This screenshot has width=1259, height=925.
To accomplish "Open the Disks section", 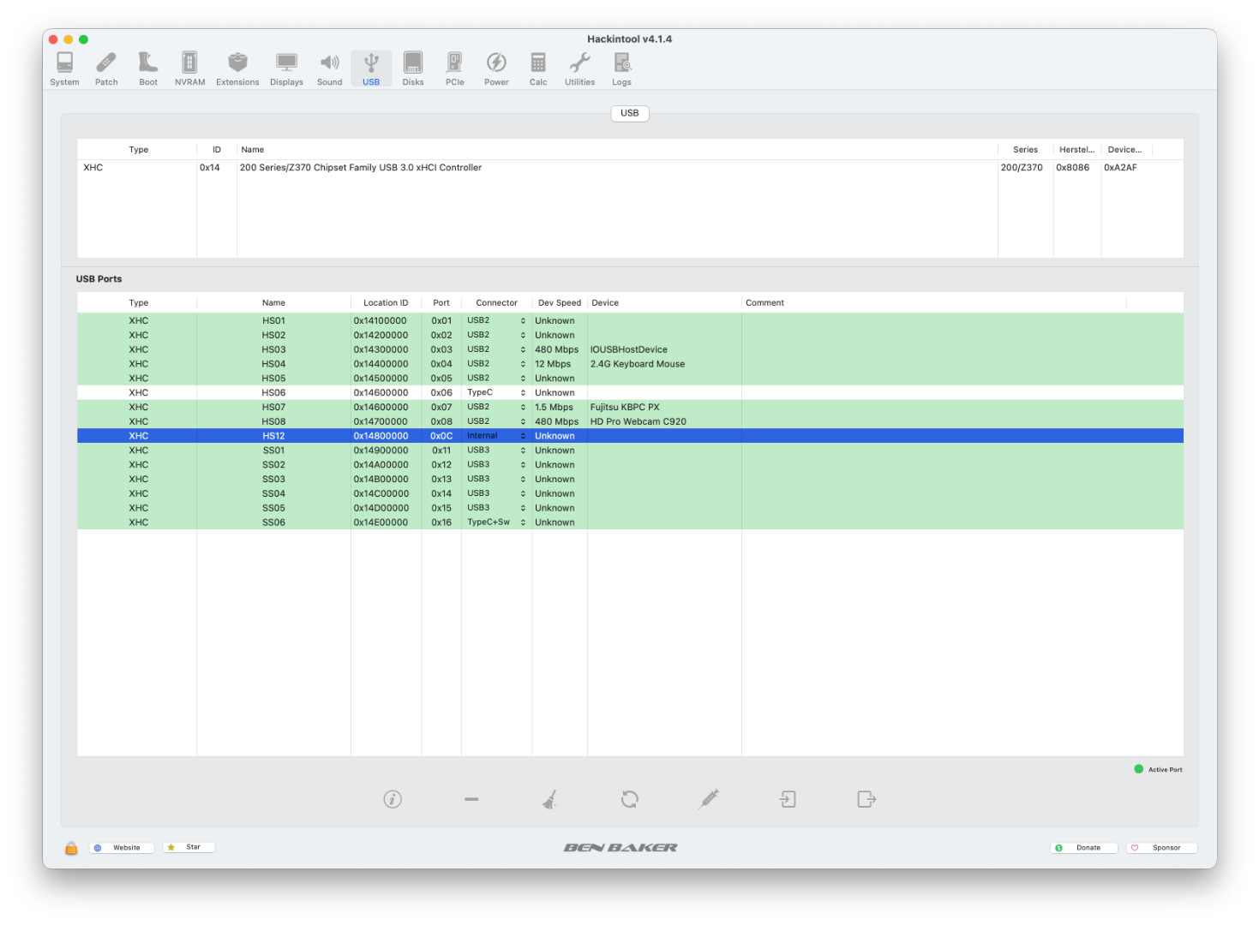I will pyautogui.click(x=413, y=69).
